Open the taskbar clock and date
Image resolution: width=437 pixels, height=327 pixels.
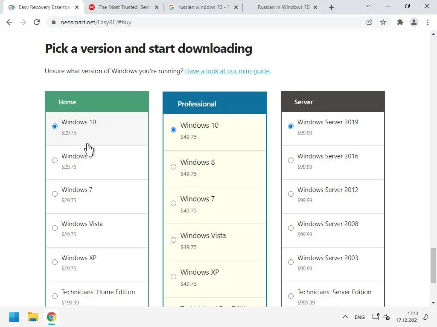[x=407, y=317]
